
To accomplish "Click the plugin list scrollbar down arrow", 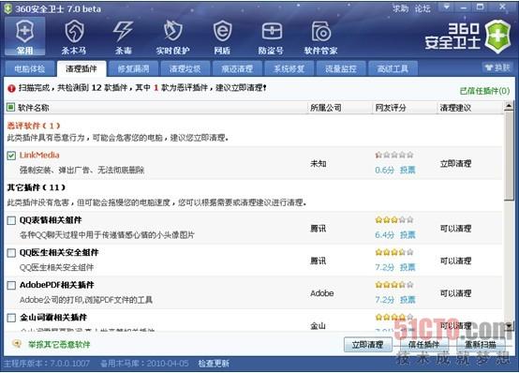I will (509, 326).
